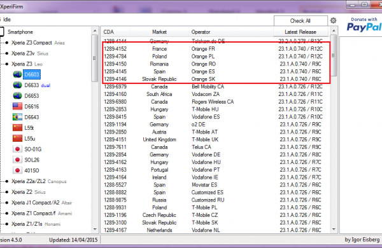Image resolution: width=382 pixels, height=248 pixels.
Task: Sort by the Latest Release column header
Action: [x=301, y=32]
